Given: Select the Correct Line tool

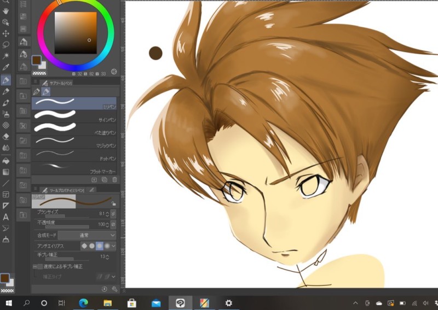Looking at the screenshot, I should (5, 239).
